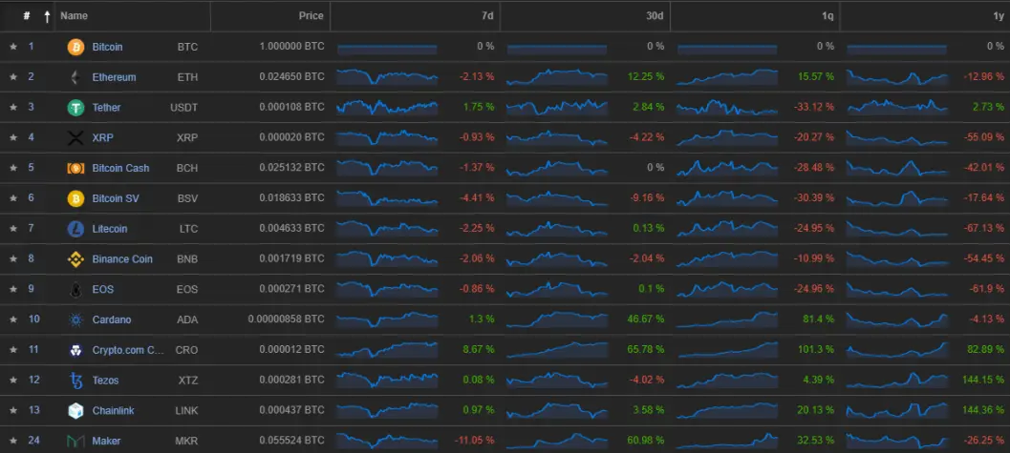Click the sort arrow beside # header
Image resolution: width=1010 pixels, height=453 pixels.
click(47, 17)
